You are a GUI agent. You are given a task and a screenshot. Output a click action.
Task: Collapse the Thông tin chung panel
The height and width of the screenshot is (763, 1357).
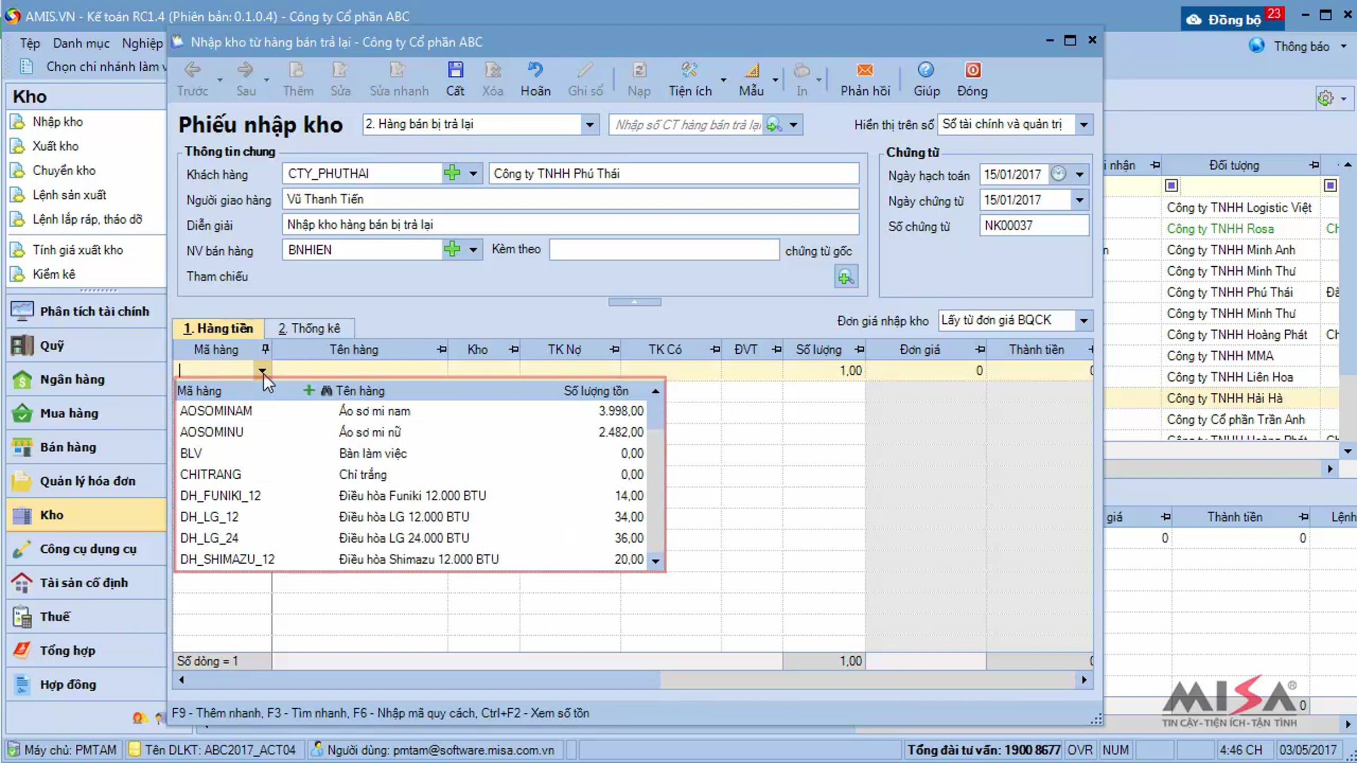point(634,302)
